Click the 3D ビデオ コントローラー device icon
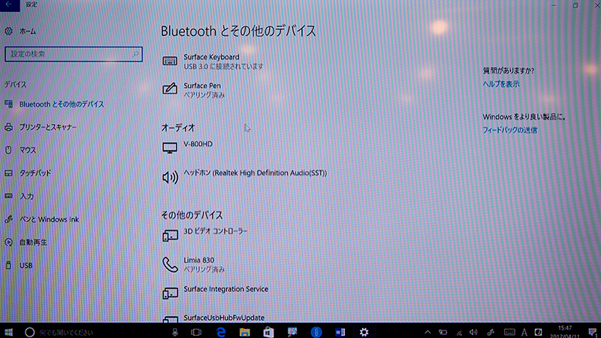 click(170, 235)
